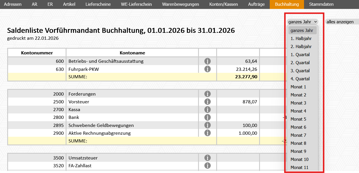Open the alles anzeigen filter dropdown
359x173 pixels.
[341, 22]
